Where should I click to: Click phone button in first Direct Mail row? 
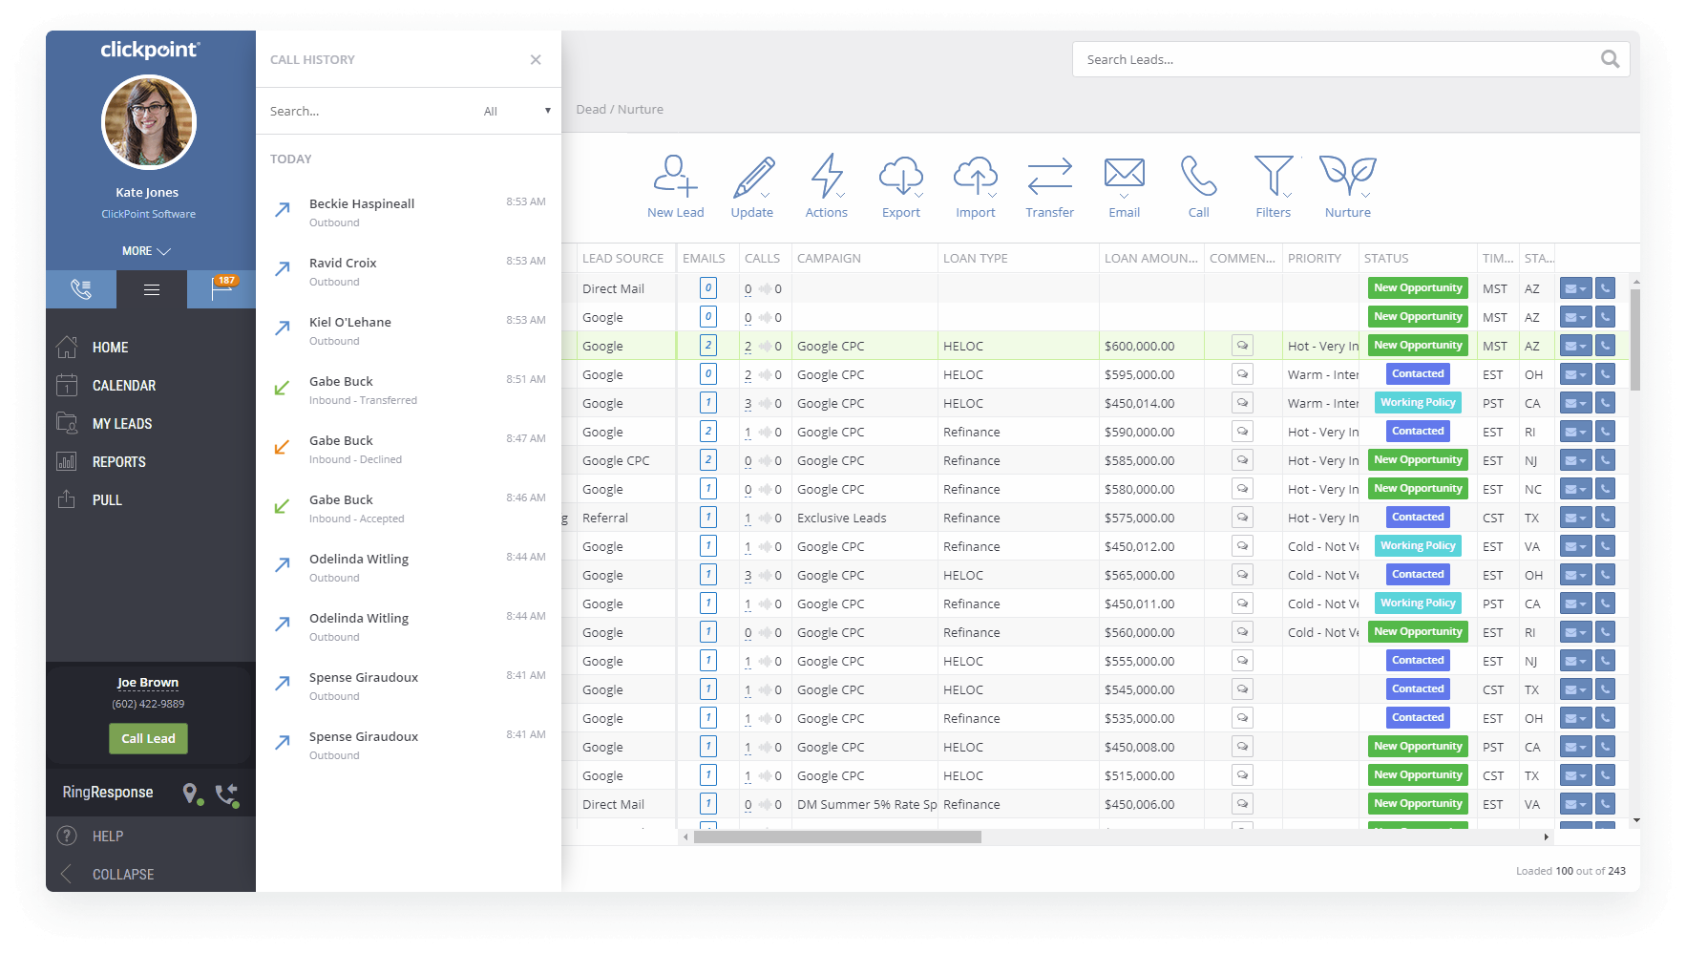tap(1606, 288)
